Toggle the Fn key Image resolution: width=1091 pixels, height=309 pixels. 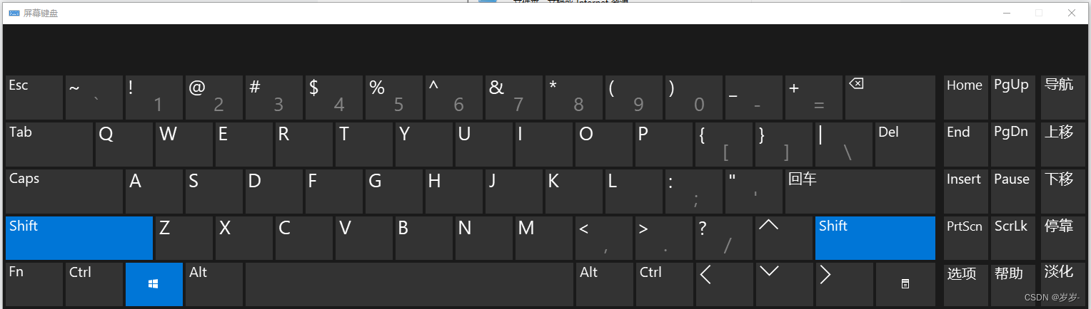coord(34,284)
